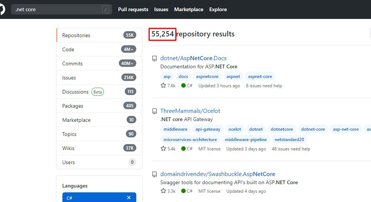The image size is (371, 202).
Task: Click the aspnet topic tag
Action: (233, 76)
